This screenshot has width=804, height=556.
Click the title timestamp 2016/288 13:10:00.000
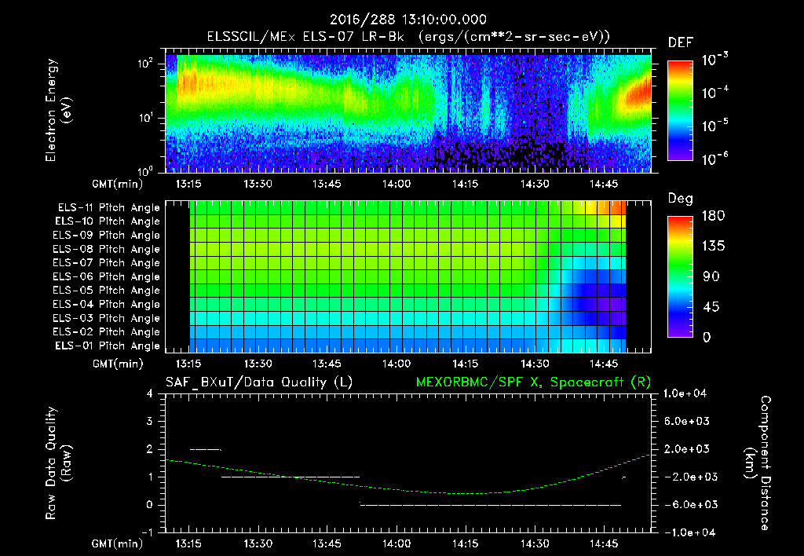click(408, 20)
